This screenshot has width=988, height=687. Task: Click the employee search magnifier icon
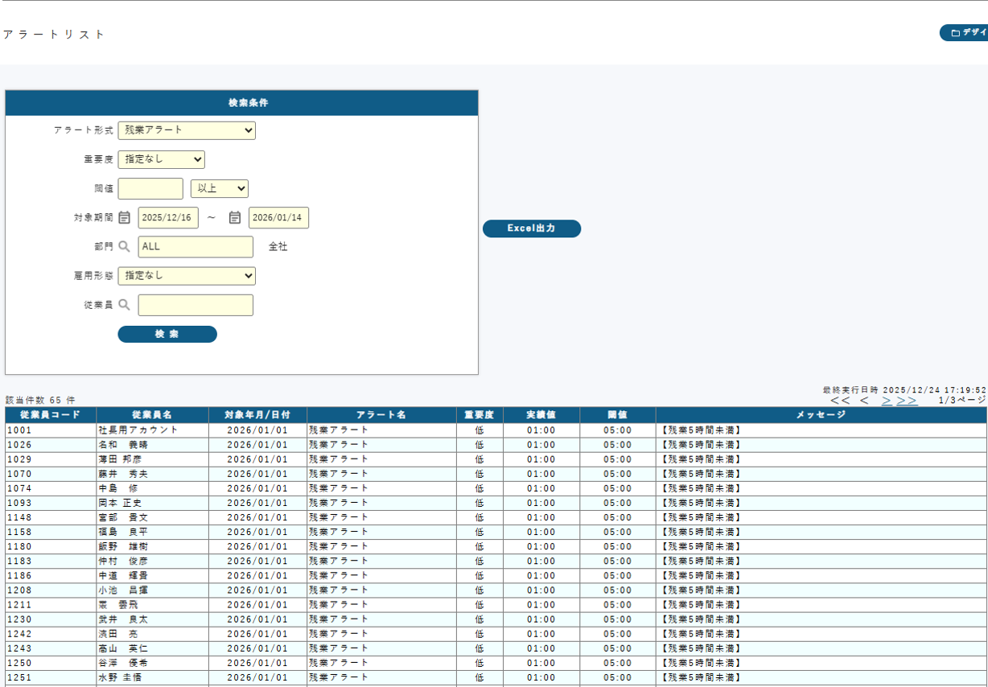pyautogui.click(x=125, y=305)
